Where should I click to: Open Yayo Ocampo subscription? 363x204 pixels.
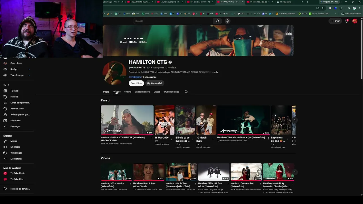click(x=17, y=75)
